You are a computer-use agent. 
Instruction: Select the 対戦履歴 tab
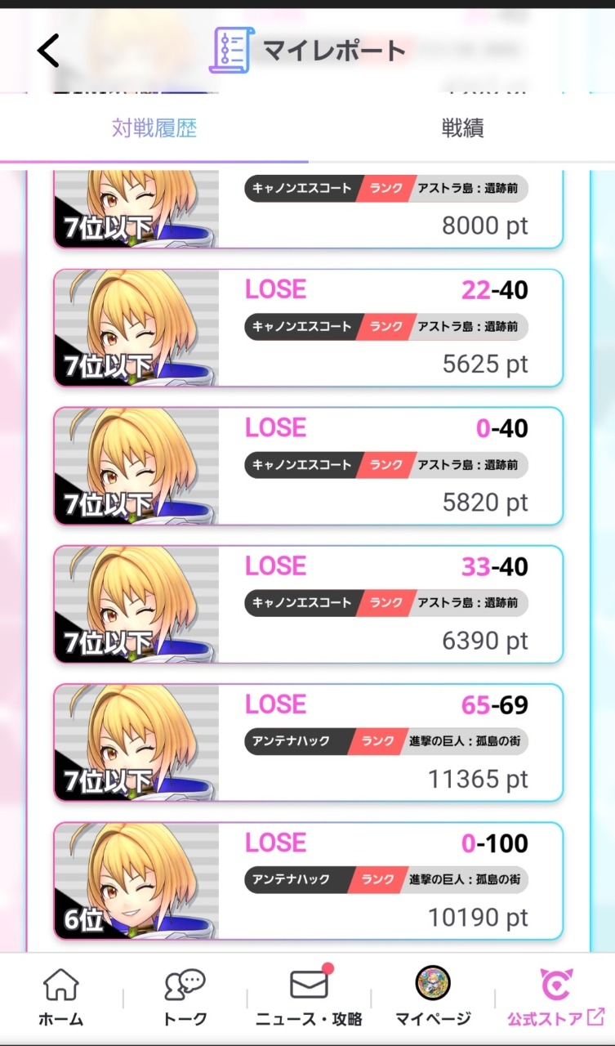tap(154, 128)
